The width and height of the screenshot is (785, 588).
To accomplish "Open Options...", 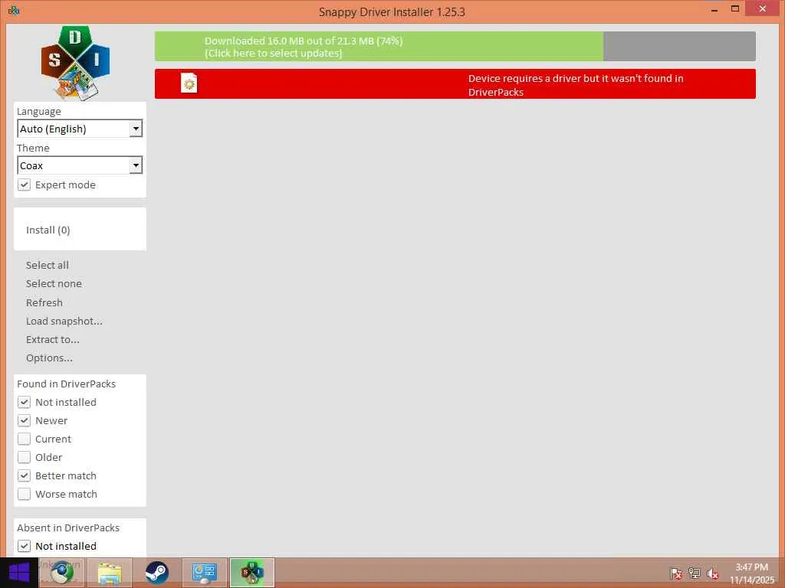I will [49, 358].
